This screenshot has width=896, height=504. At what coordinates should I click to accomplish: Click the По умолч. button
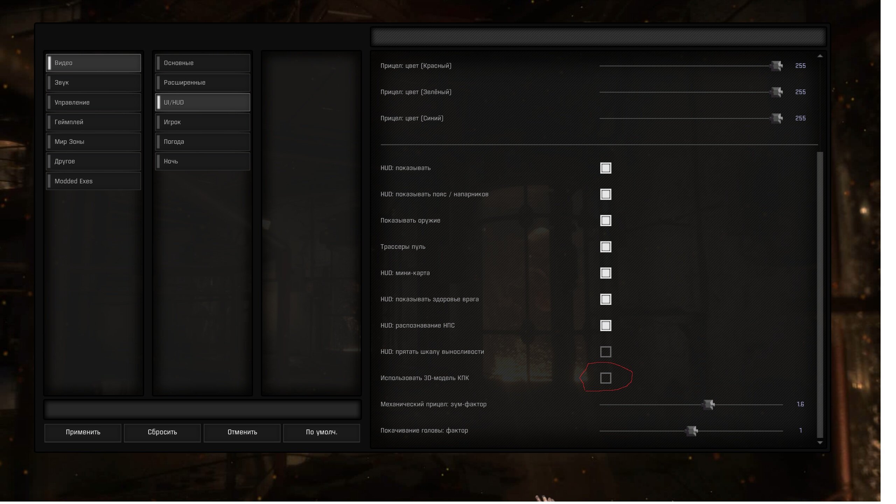321,432
